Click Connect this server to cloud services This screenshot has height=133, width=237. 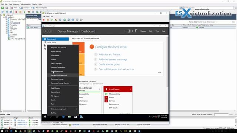[x=116, y=69]
